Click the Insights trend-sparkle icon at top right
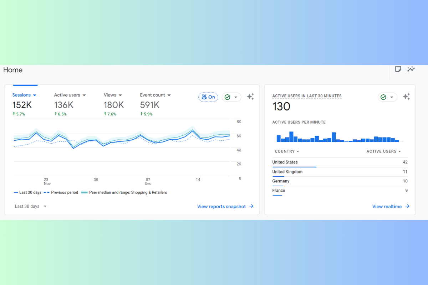This screenshot has width=428, height=285. click(411, 69)
